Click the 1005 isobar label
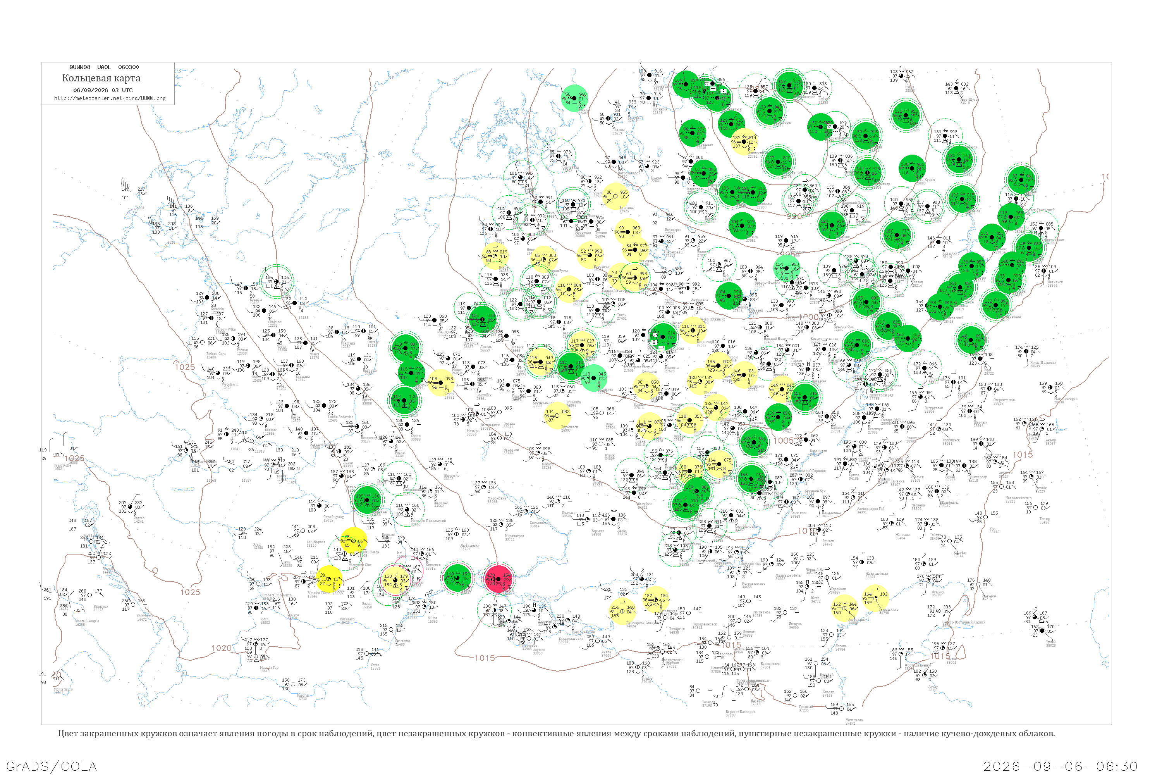The height and width of the screenshot is (775, 1162). click(x=784, y=440)
